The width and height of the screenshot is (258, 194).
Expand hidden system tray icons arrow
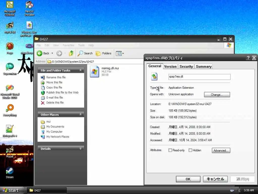(x=239, y=190)
